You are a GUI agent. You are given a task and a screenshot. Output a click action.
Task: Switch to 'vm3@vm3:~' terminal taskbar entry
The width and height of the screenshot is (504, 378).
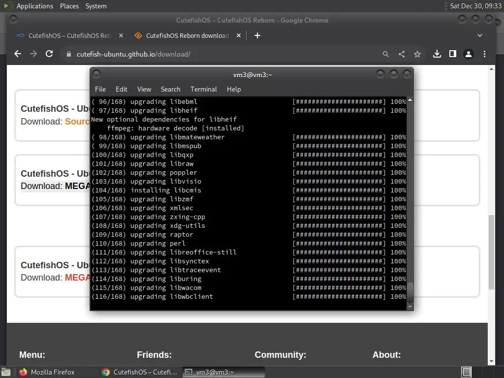click(x=224, y=372)
